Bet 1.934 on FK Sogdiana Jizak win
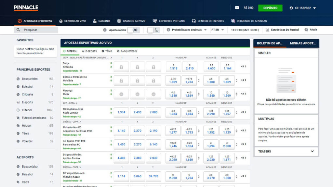Image resolution: width=333 pixels, height=187 pixels. [x=121, y=112]
